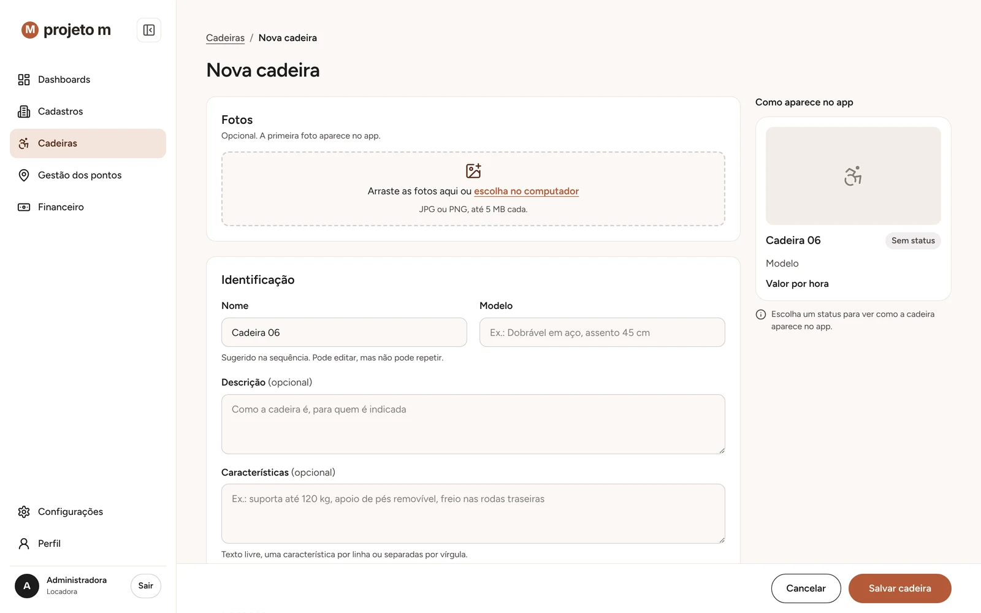Click the 'Nova cadeira' breadcrumb text
The image size is (981, 613).
click(288, 38)
